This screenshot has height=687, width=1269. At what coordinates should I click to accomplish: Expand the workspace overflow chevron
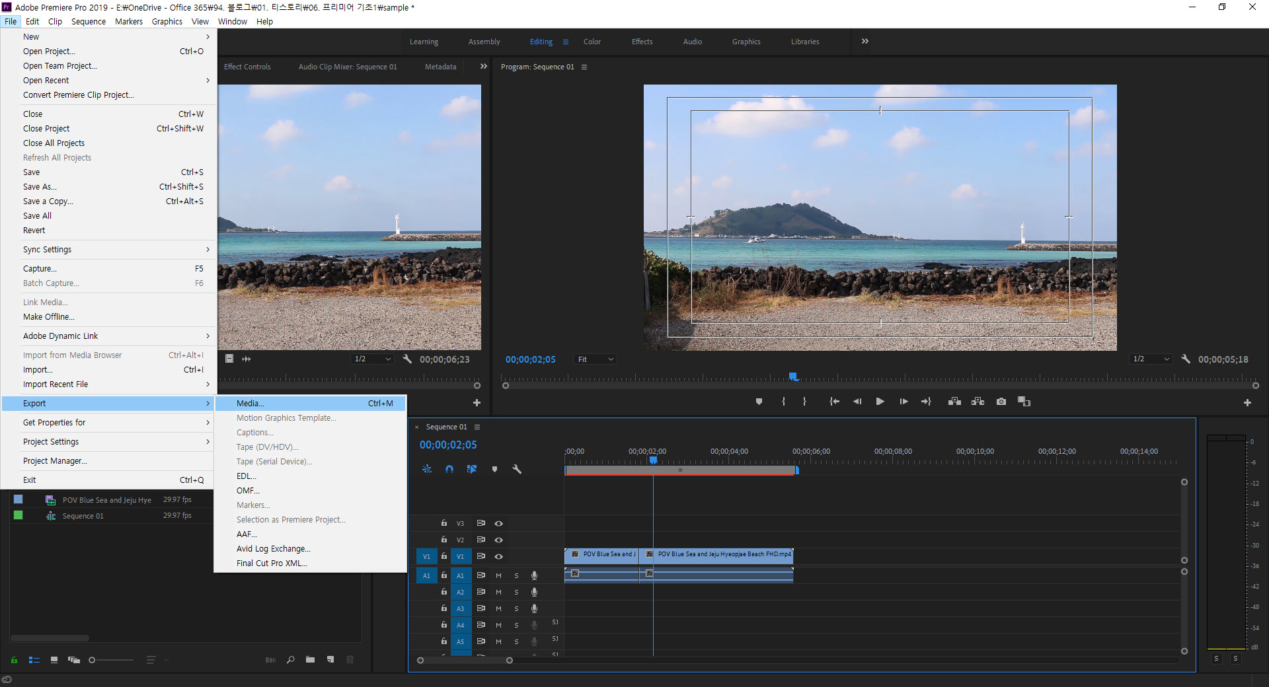pos(865,41)
